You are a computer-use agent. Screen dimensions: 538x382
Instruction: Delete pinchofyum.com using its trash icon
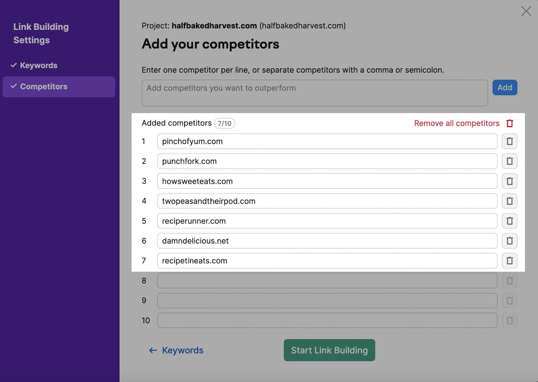point(509,141)
